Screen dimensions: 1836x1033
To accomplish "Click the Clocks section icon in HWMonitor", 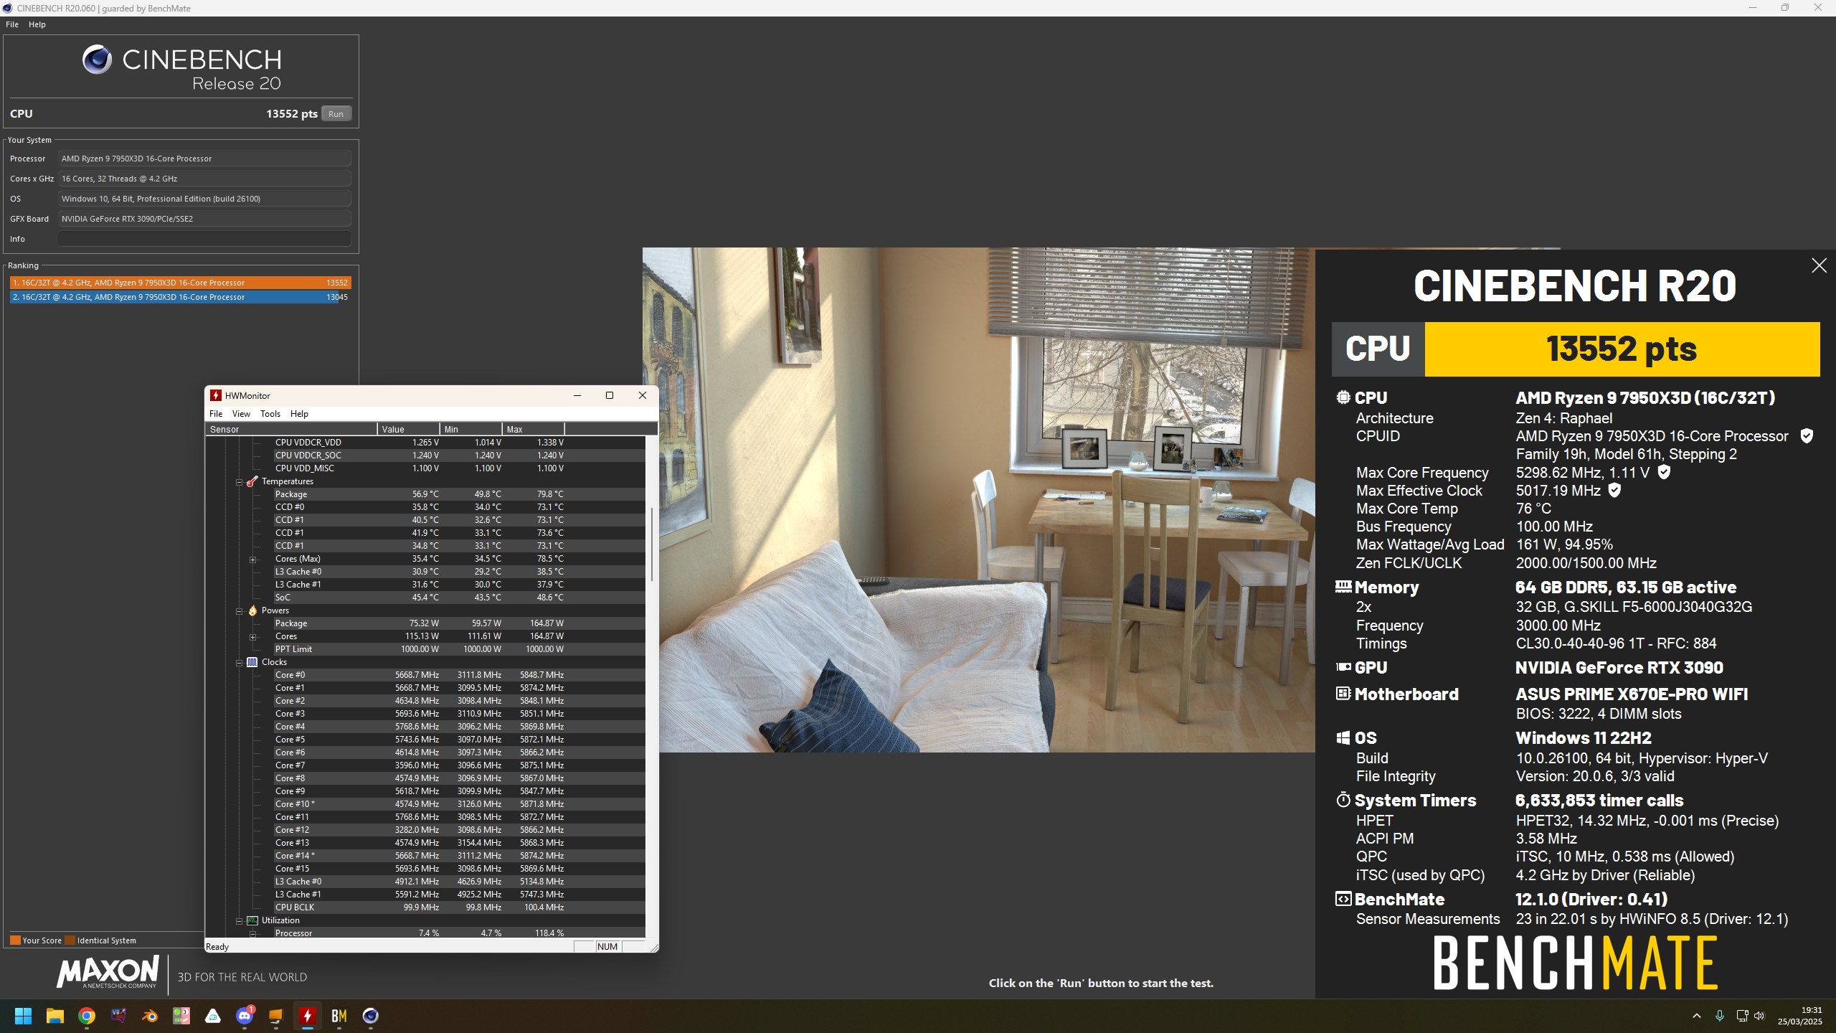I will 252,662.
